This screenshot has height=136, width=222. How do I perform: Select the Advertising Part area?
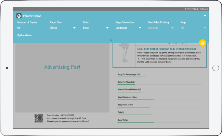coord(62,67)
